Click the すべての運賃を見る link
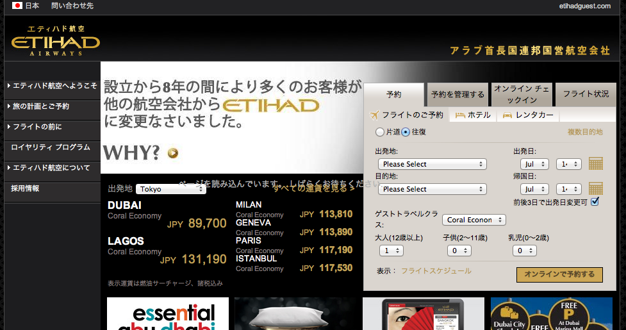The height and width of the screenshot is (330, 626). [x=314, y=188]
